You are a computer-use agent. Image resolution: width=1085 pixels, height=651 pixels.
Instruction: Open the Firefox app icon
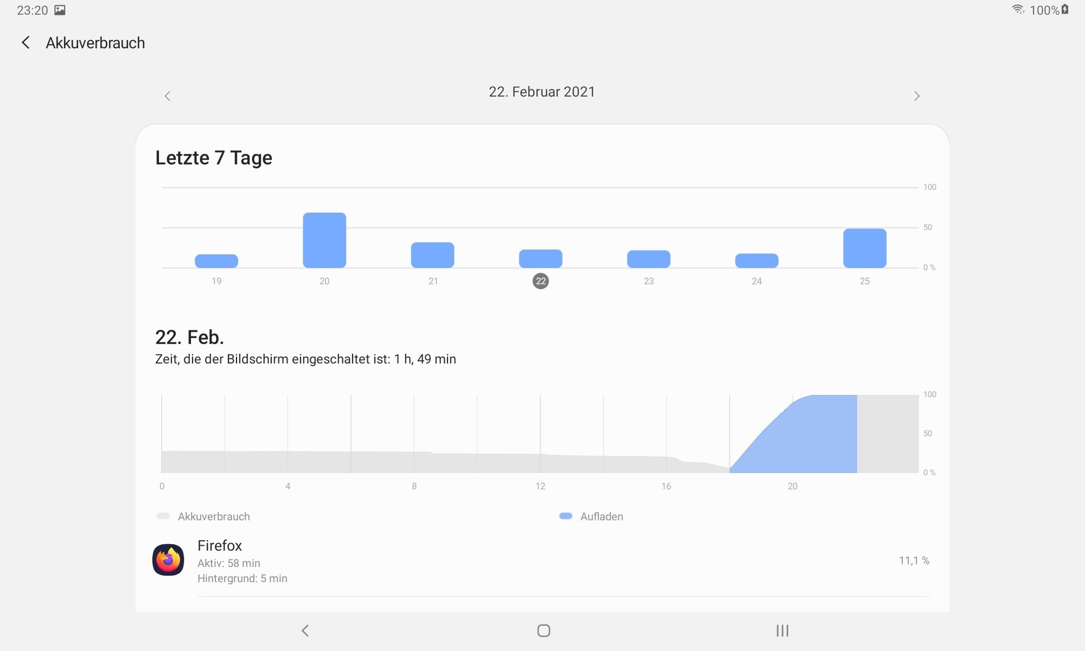tap(168, 560)
